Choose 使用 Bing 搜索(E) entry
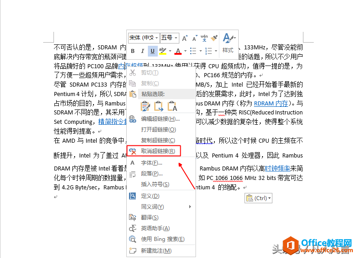 (161, 239)
